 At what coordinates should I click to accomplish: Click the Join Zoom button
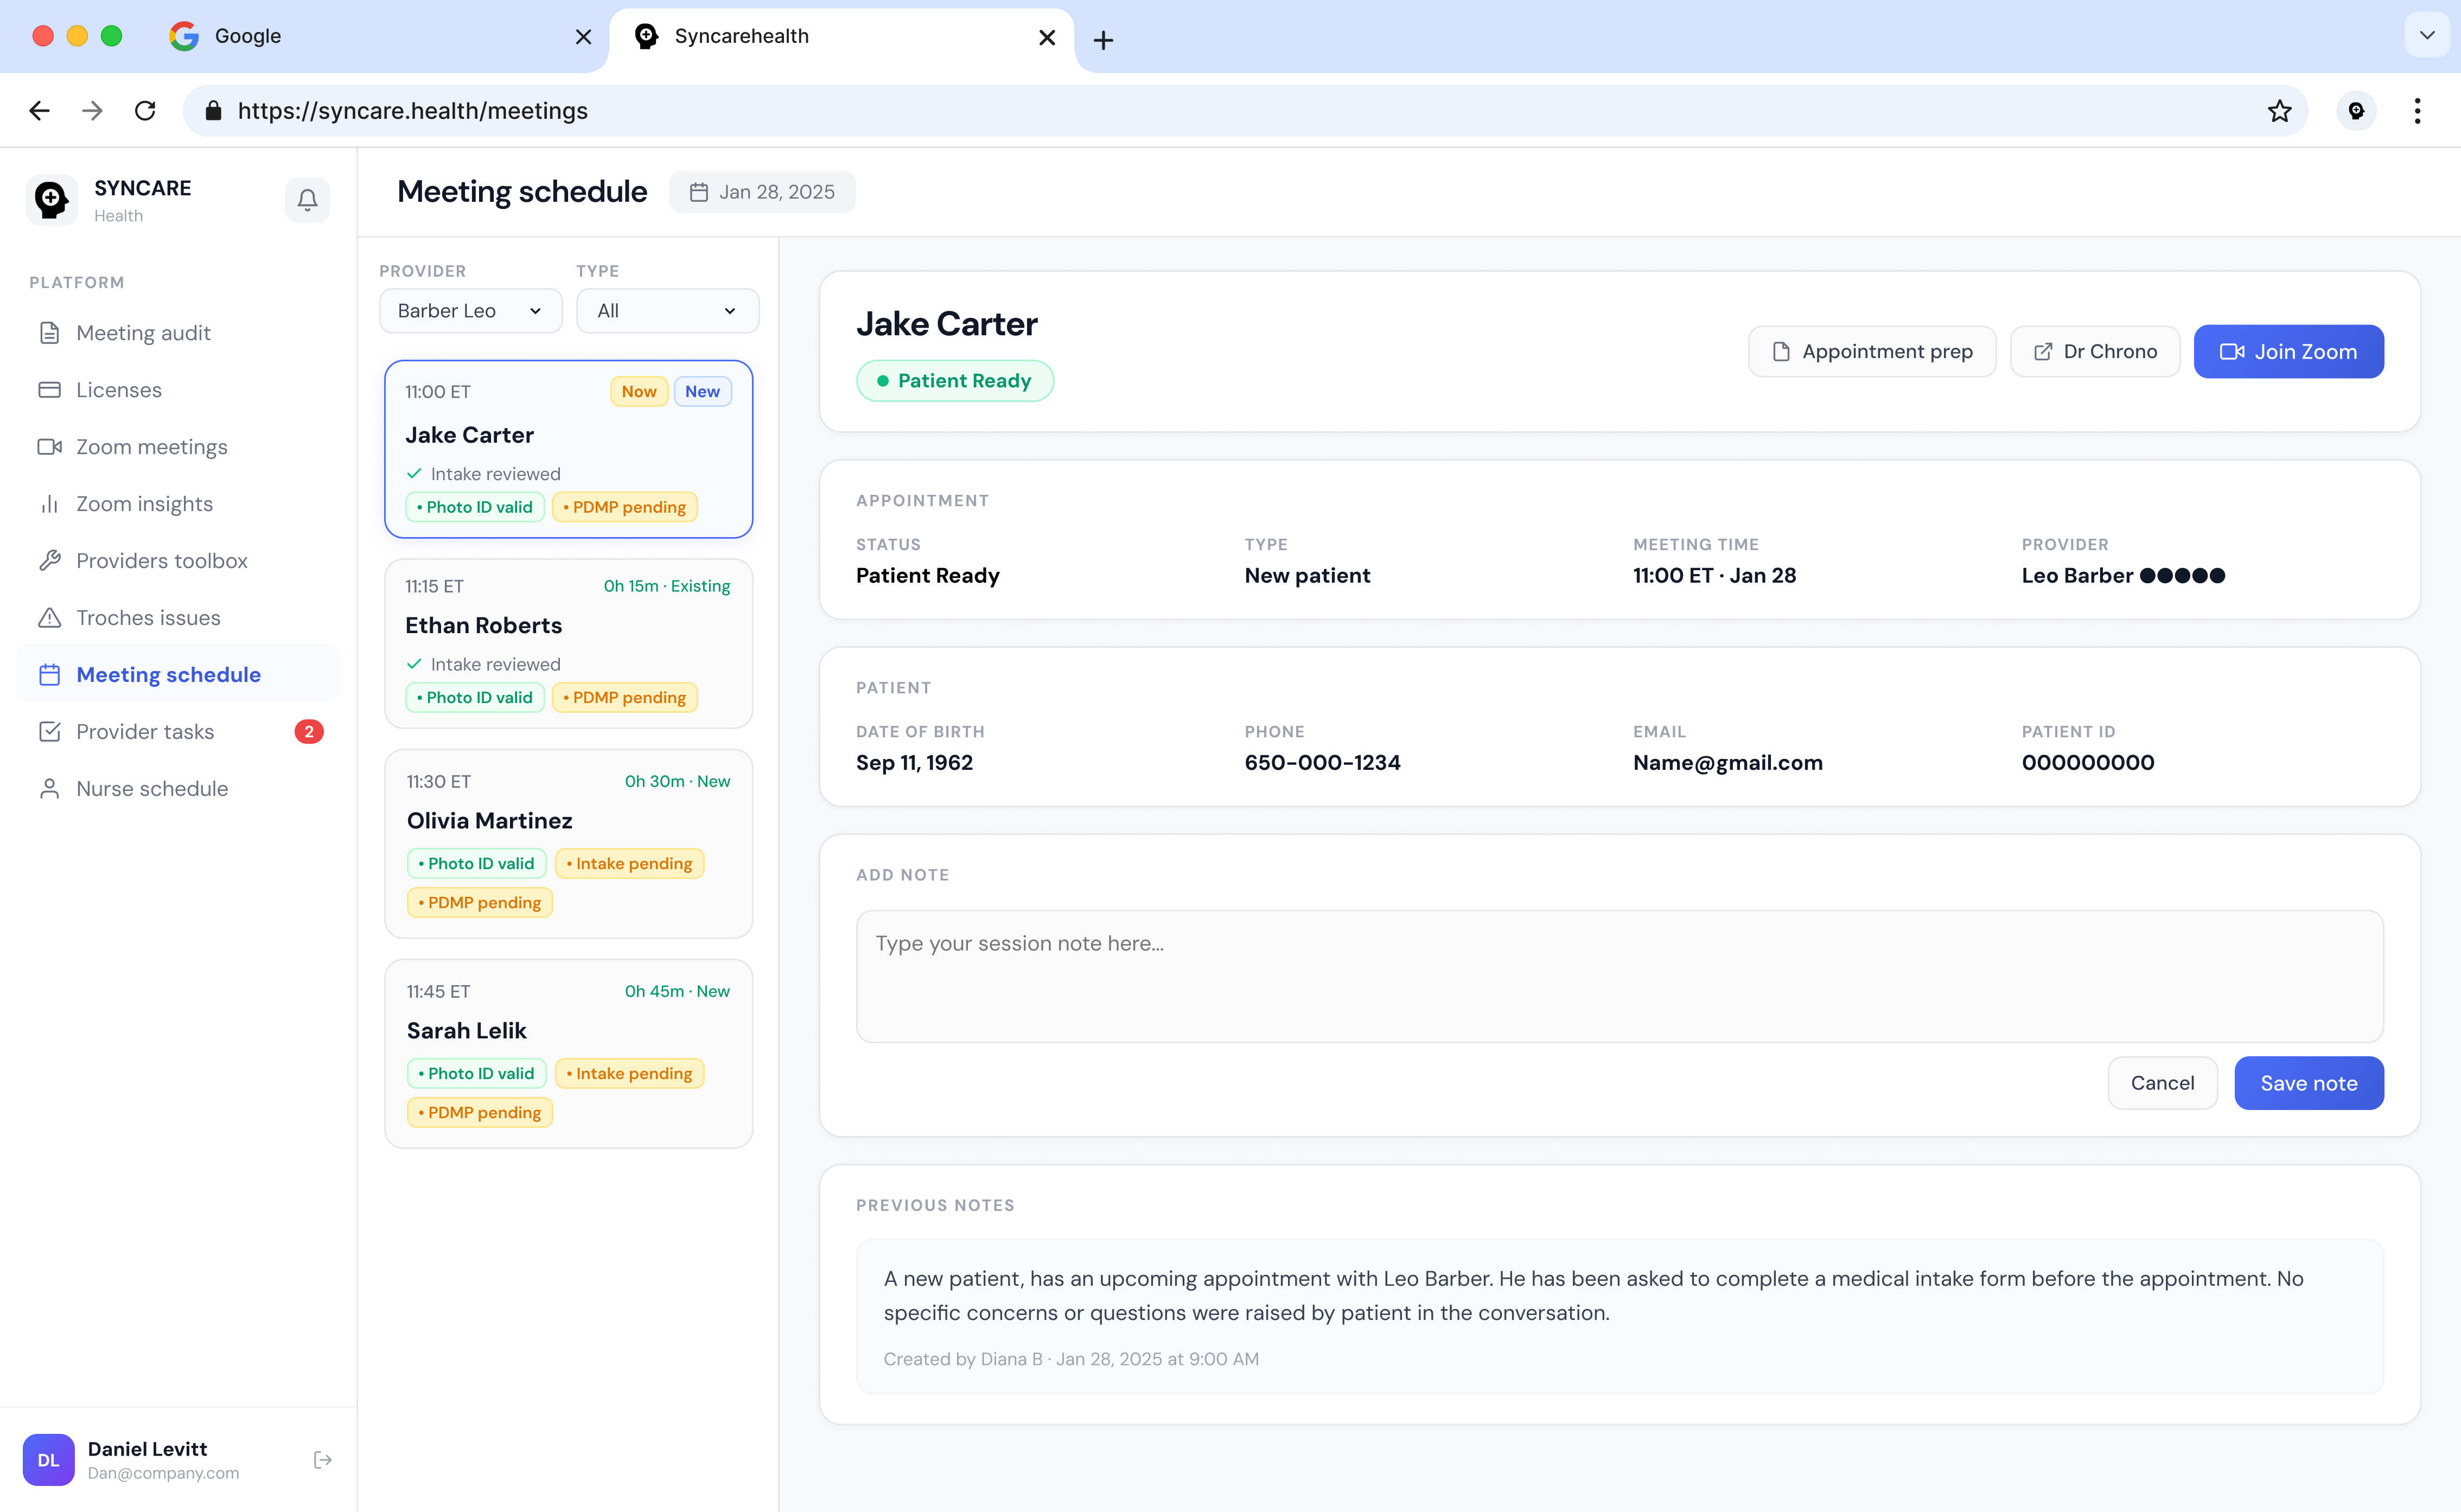click(x=2288, y=351)
